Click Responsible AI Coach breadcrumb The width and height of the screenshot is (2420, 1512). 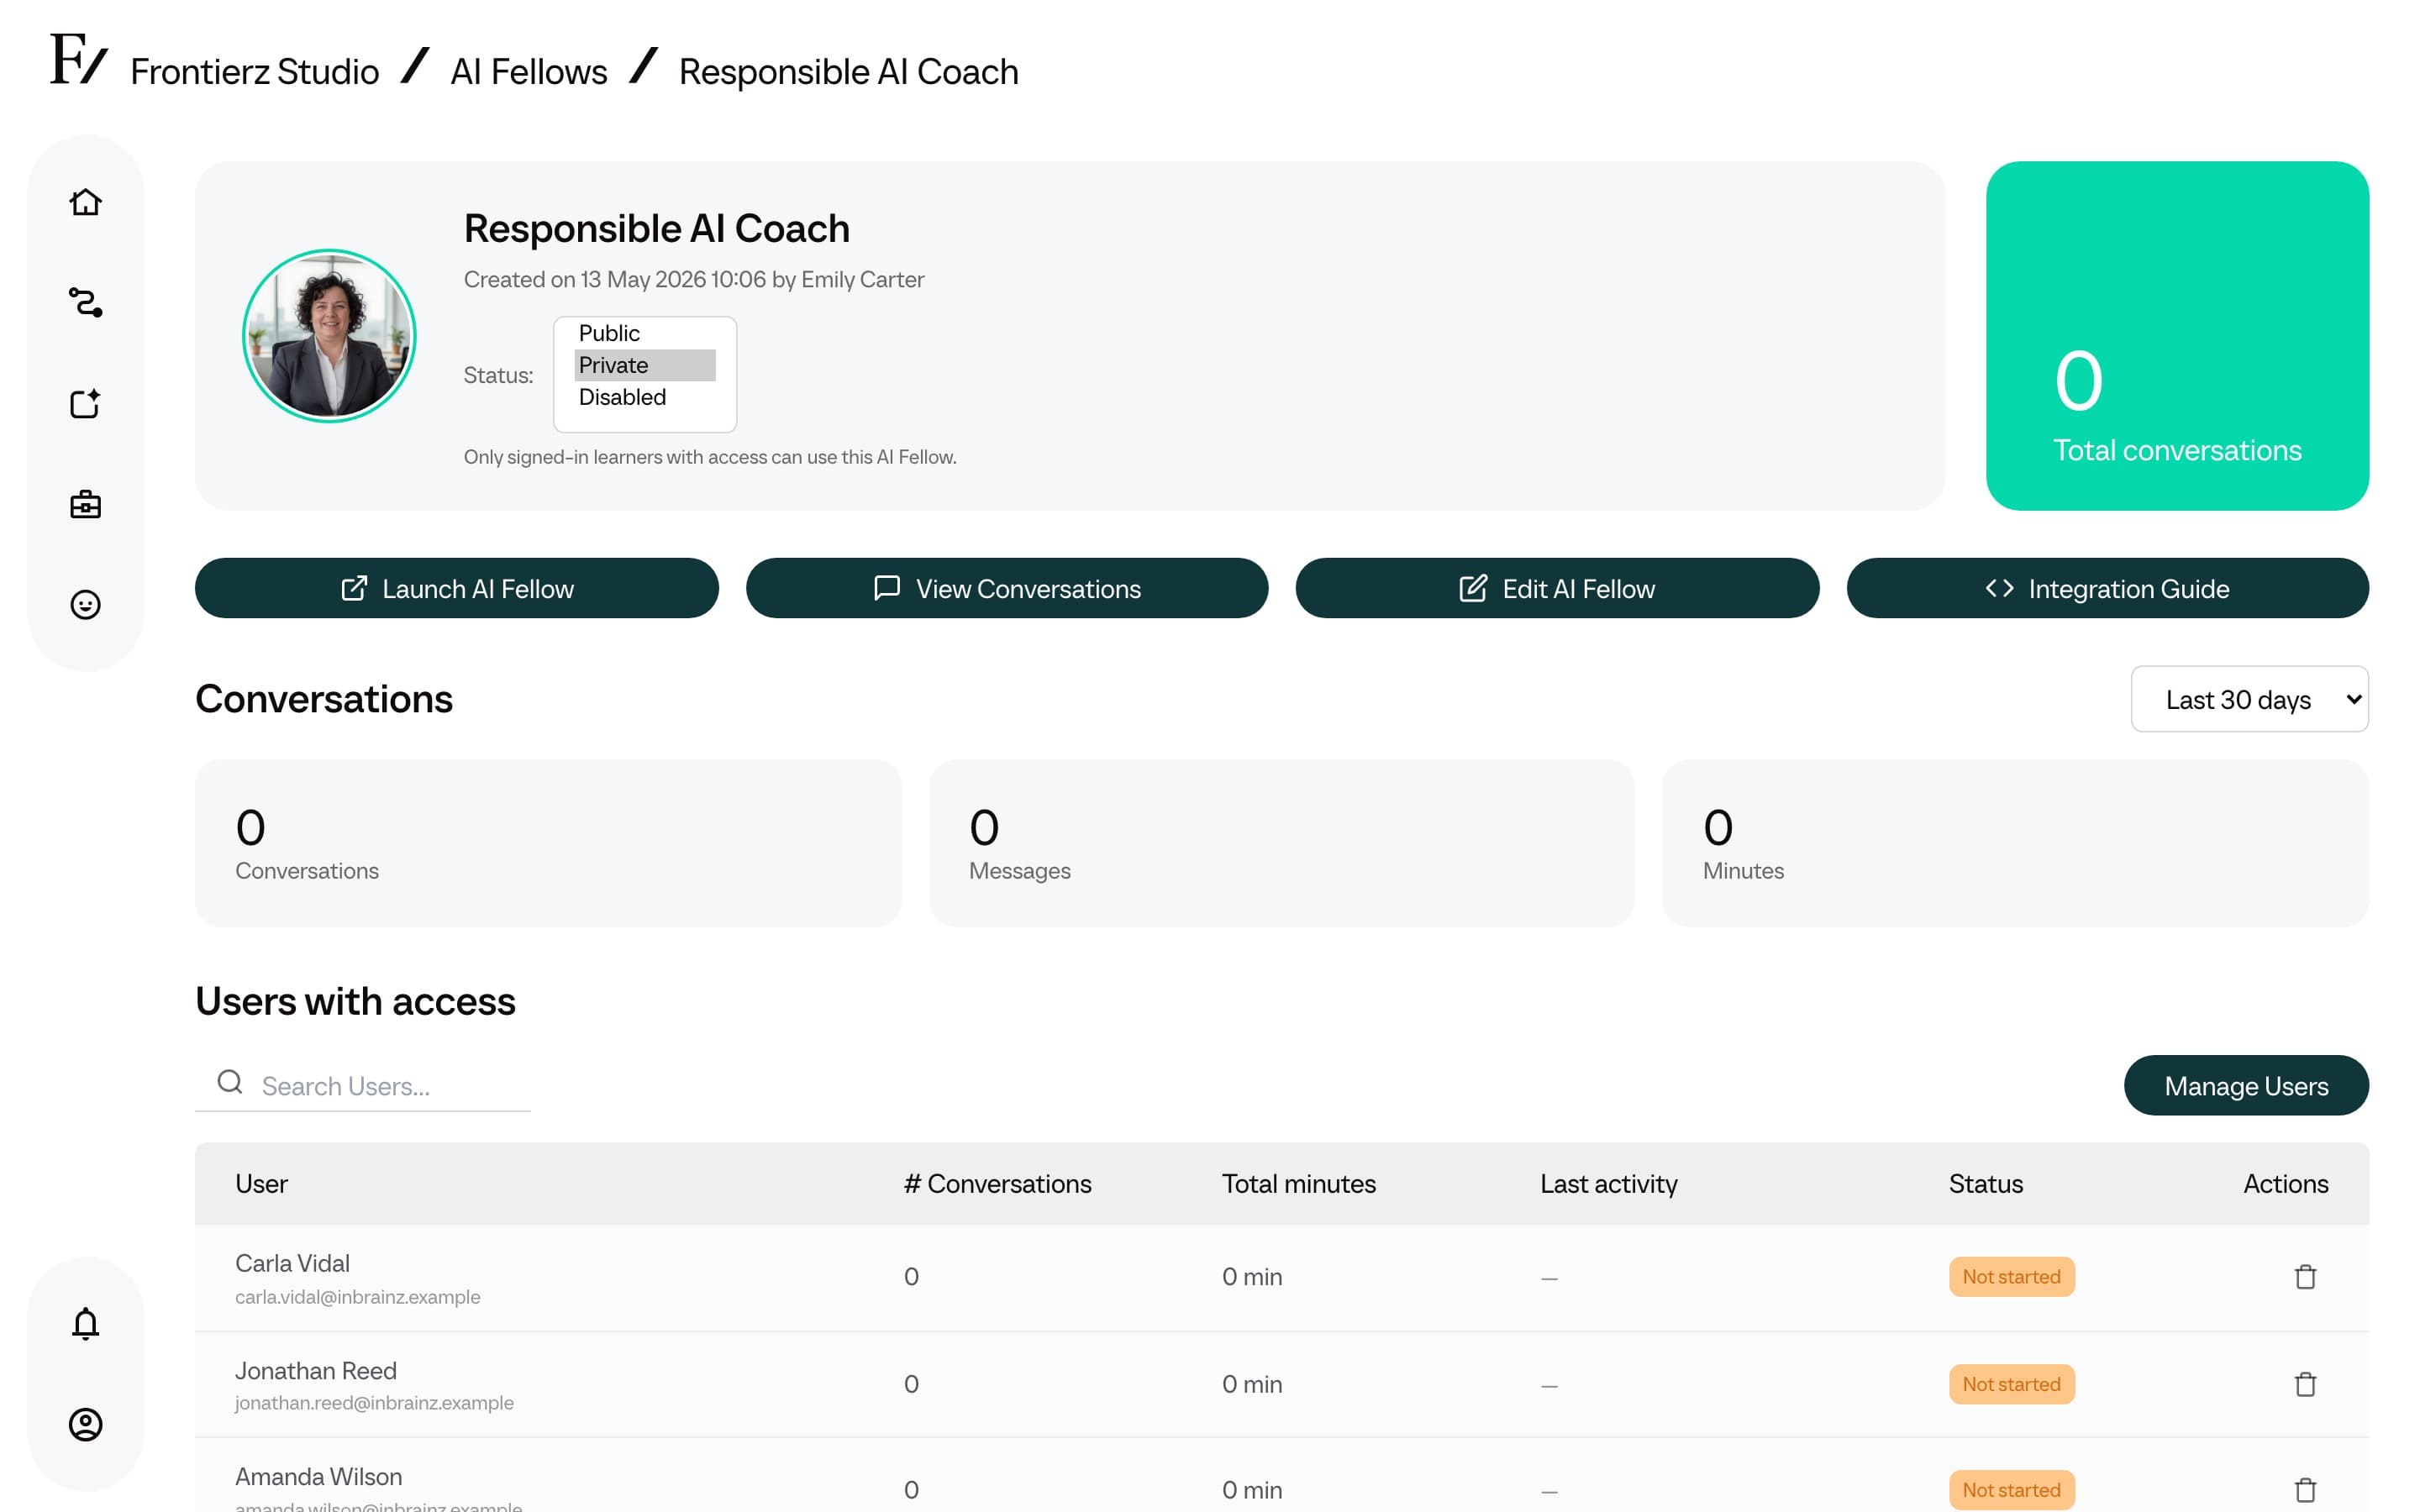coord(848,72)
